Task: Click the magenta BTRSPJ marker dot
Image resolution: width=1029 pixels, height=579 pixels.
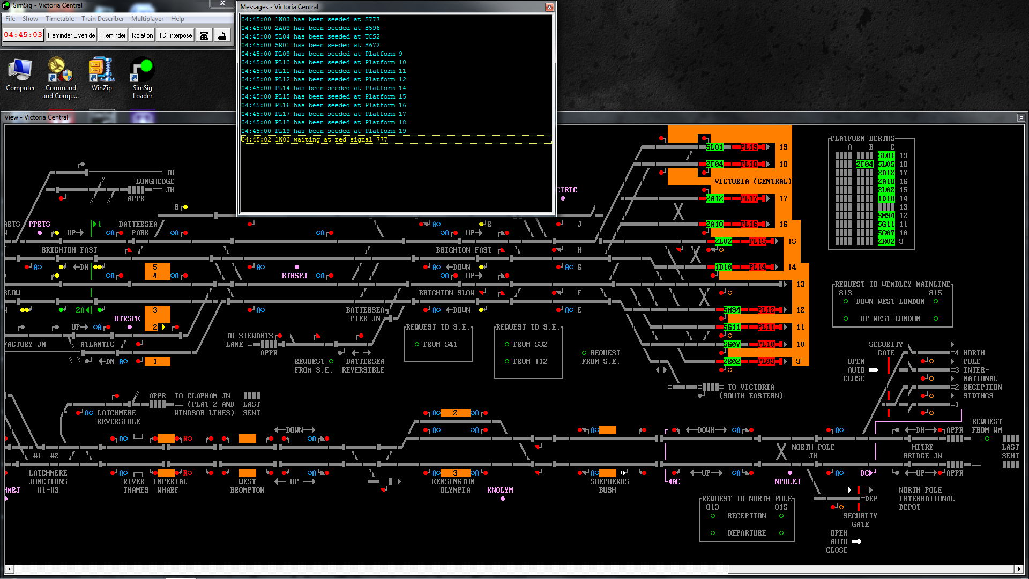Action: [297, 267]
